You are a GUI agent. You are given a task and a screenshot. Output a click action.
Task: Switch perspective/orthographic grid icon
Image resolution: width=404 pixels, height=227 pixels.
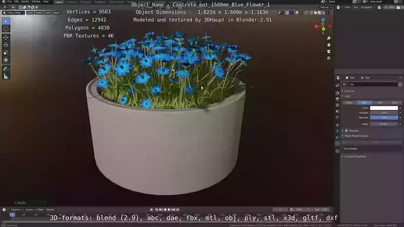pyautogui.click(x=329, y=58)
